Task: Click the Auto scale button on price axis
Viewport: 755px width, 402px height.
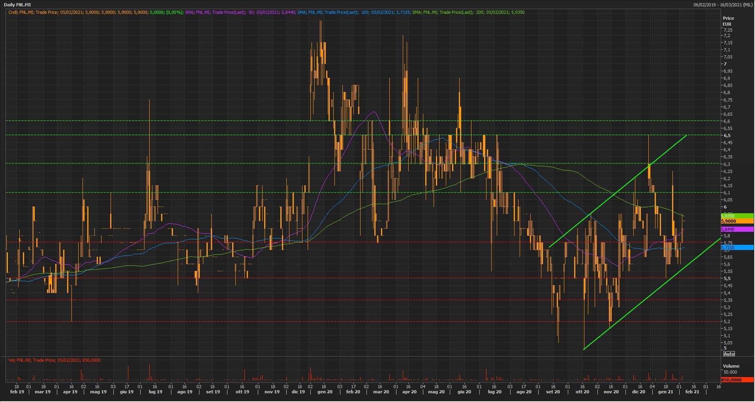Action: (x=729, y=354)
